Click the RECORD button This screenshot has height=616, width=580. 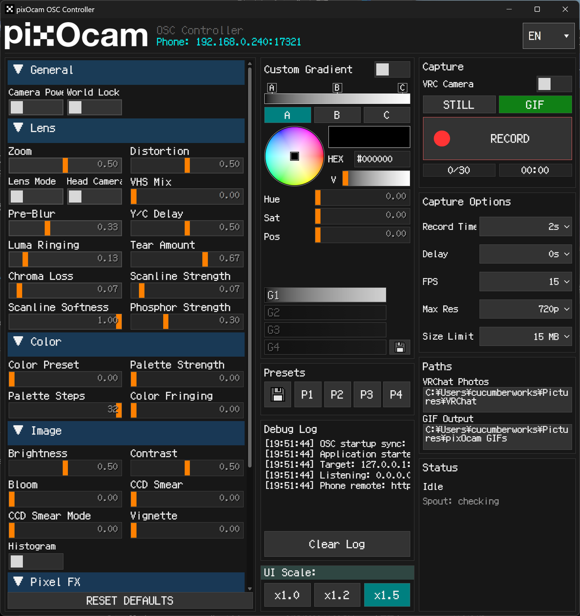click(497, 139)
